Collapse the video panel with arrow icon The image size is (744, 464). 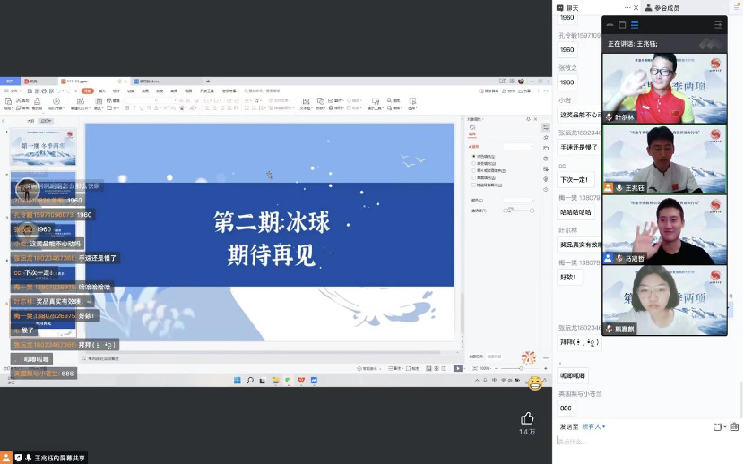(x=717, y=25)
